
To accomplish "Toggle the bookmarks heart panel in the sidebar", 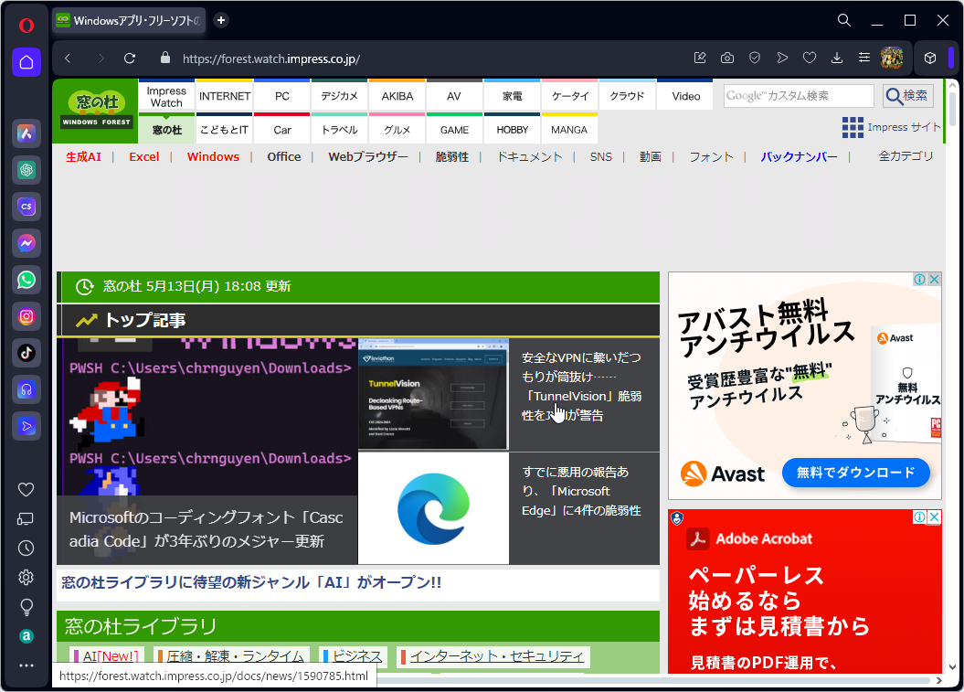I will pos(26,489).
